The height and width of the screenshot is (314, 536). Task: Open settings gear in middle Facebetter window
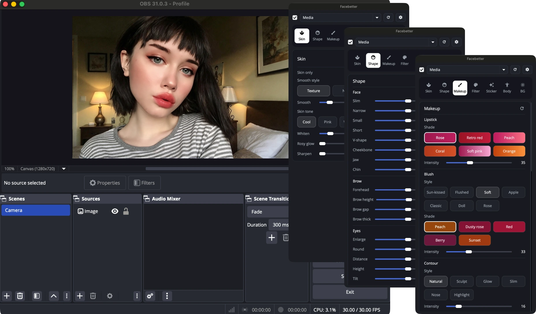click(x=456, y=42)
